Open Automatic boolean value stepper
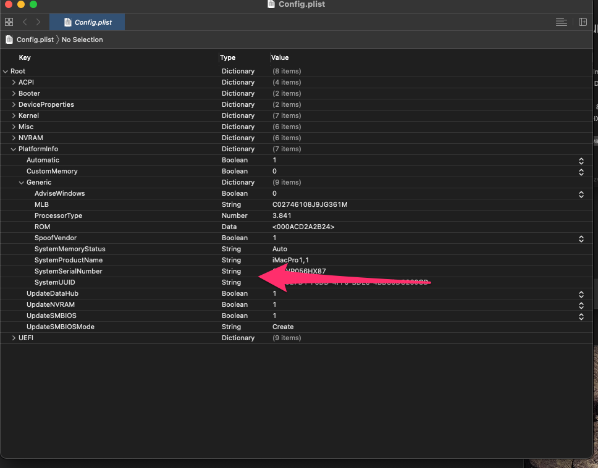The height and width of the screenshot is (468, 598). tap(581, 161)
